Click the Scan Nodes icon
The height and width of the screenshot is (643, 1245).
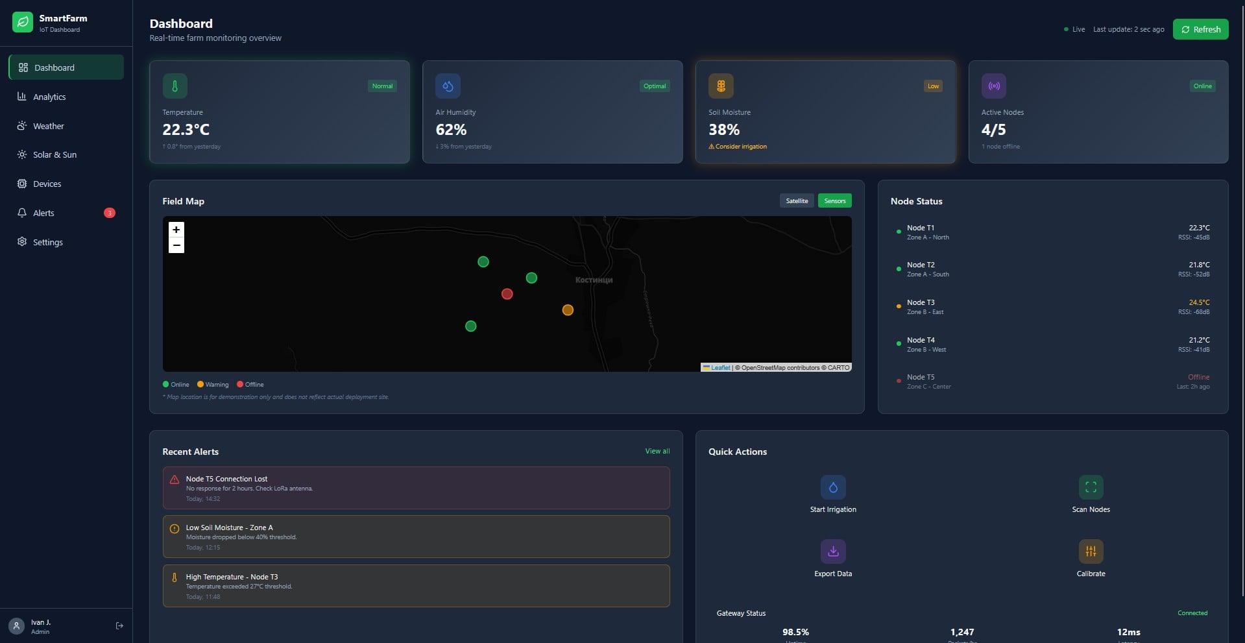pos(1091,487)
